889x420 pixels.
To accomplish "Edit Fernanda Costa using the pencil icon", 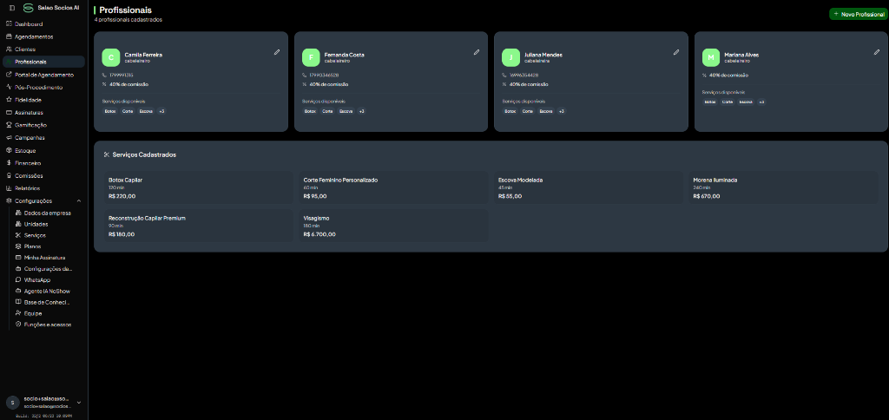I will pos(477,52).
